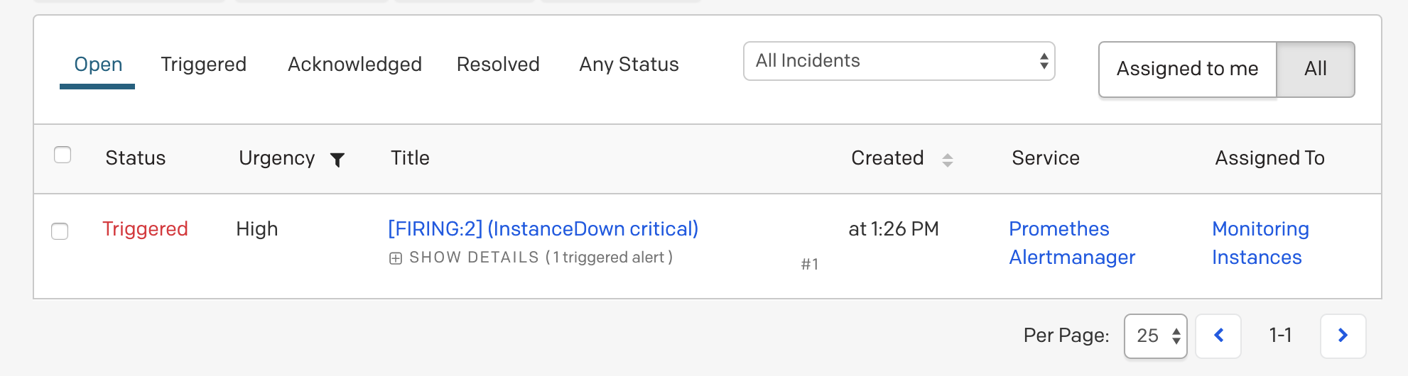This screenshot has width=1408, height=376.
Task: Show the Any Status tab
Action: (629, 65)
